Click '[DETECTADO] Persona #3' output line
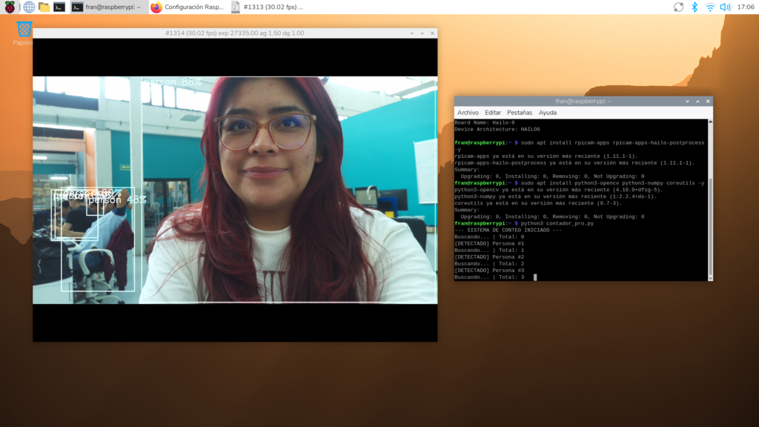The image size is (759, 427). [489, 271]
